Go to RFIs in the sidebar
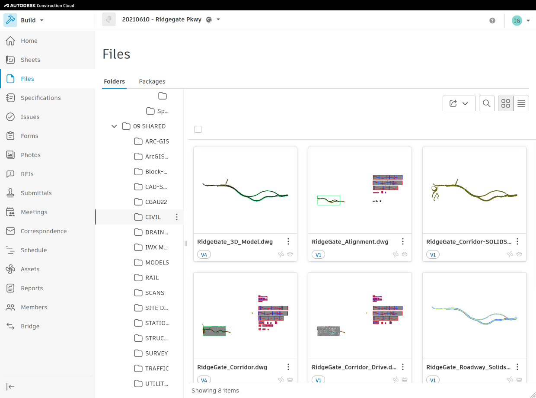The height and width of the screenshot is (398, 536). [48, 174]
